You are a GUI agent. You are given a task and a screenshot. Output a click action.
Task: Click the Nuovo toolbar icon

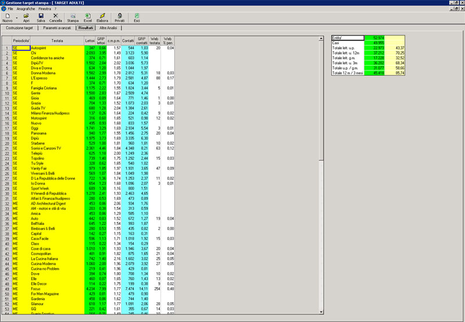click(6, 16)
